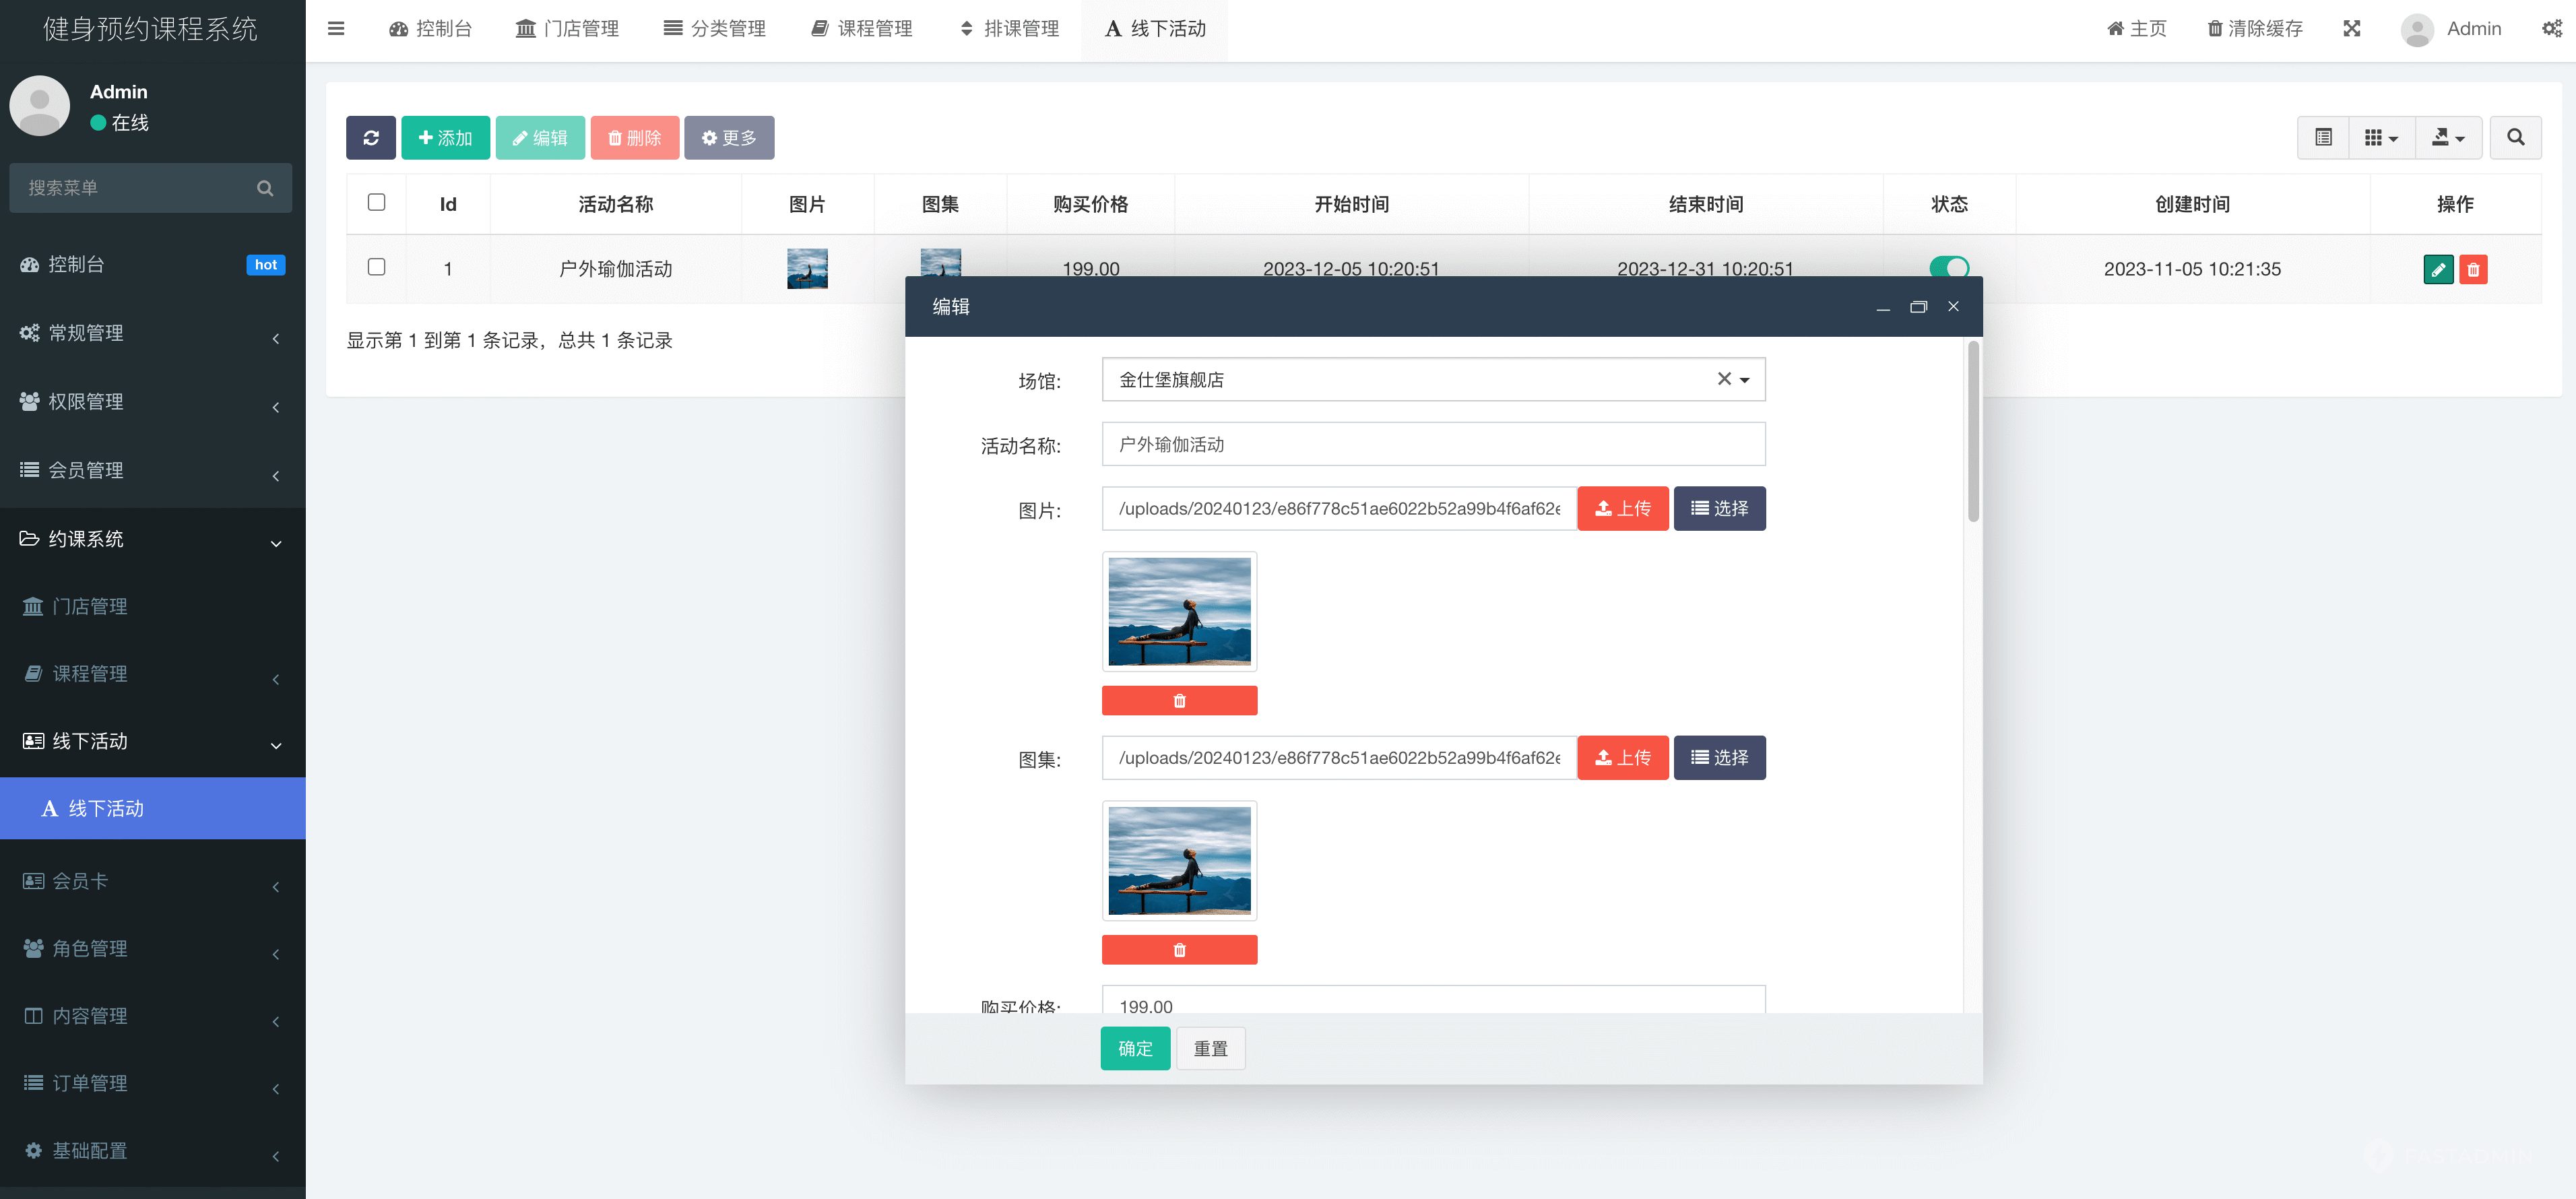Toggle the 状态 switch for 户外瑜伽活动

[1949, 267]
